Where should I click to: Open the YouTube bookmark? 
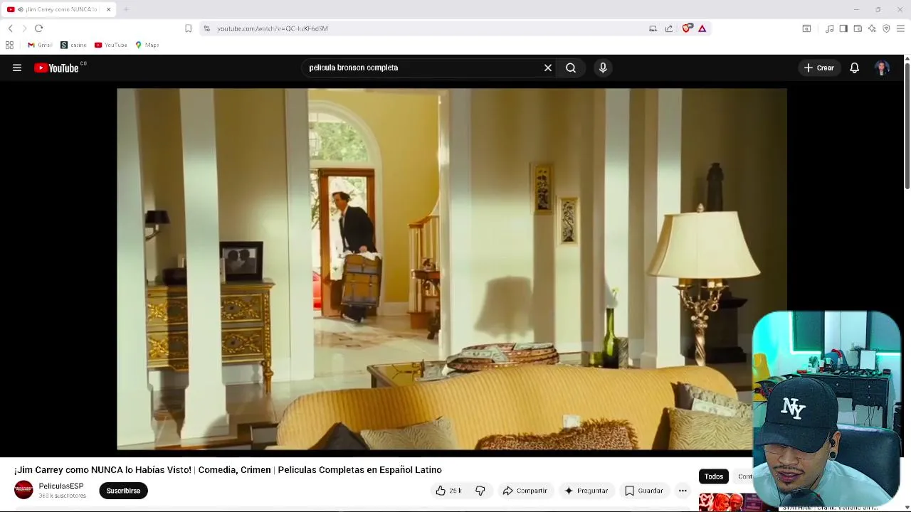point(110,45)
